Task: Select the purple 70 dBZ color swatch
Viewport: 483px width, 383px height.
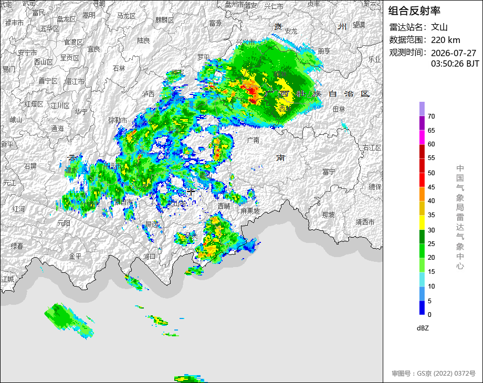Action: 422,109
